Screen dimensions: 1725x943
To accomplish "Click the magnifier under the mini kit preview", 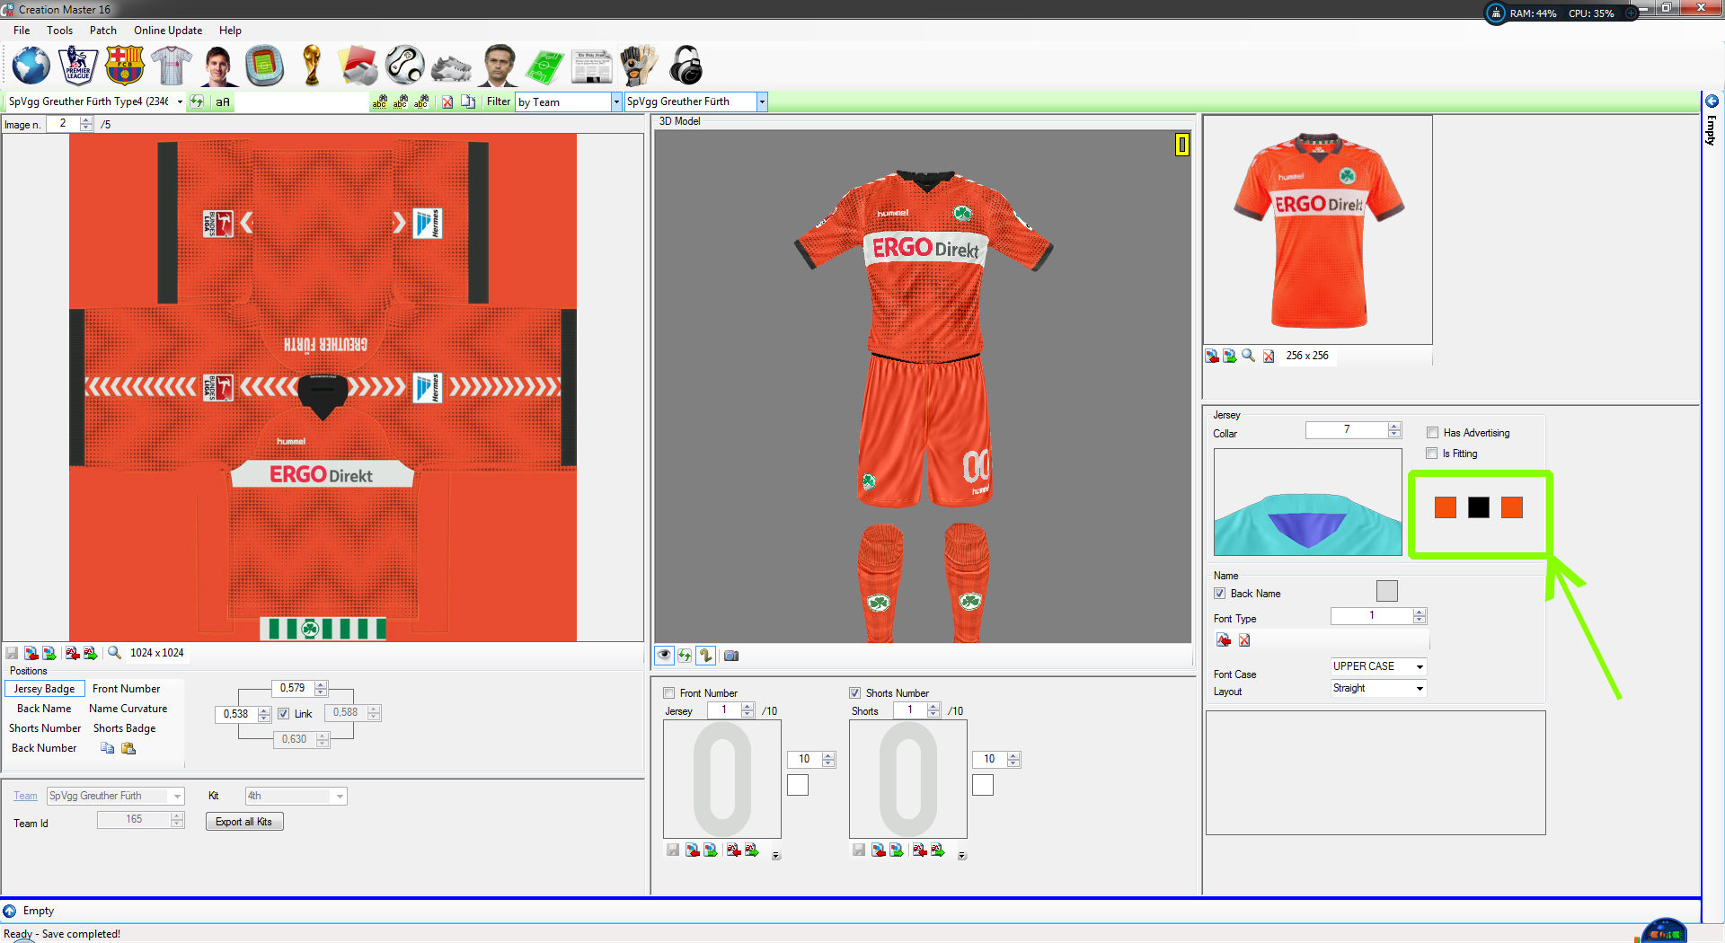I will point(1249,356).
